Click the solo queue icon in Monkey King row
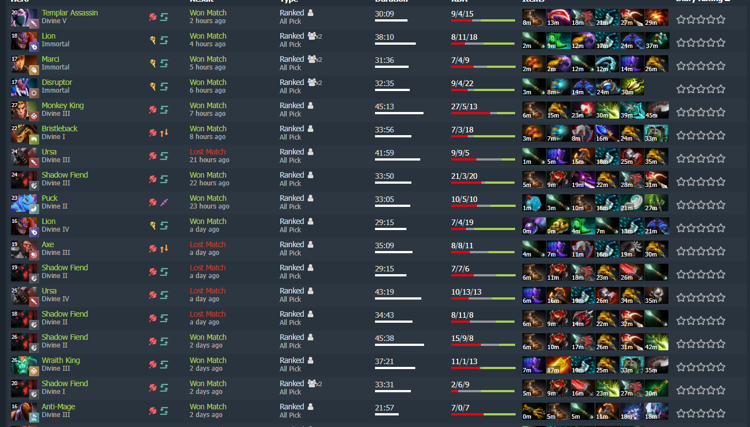This screenshot has height=427, width=750. click(310, 105)
